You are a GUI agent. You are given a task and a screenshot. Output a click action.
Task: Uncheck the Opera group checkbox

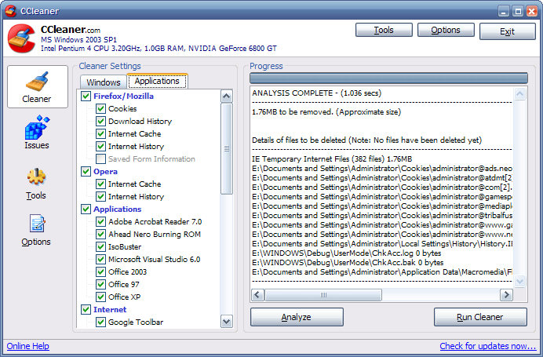tap(86, 171)
